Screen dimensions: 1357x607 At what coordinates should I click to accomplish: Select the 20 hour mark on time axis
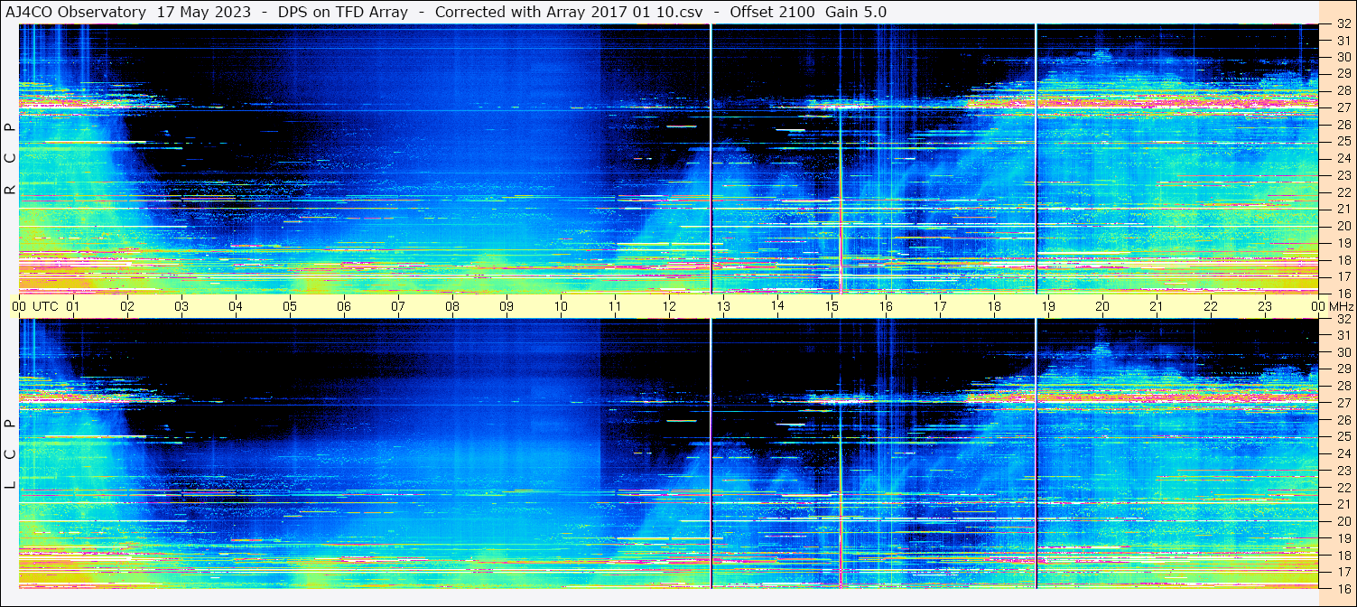coord(1102,306)
